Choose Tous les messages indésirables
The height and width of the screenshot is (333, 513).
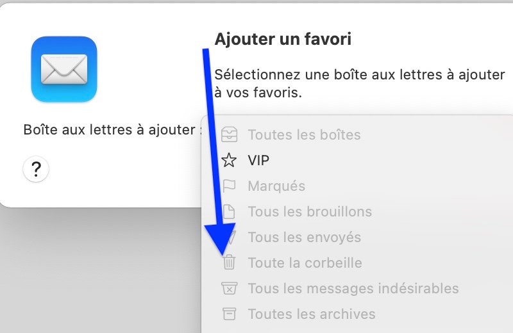[x=353, y=289]
